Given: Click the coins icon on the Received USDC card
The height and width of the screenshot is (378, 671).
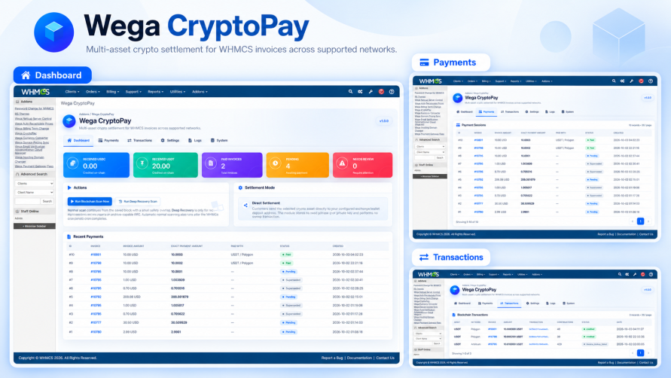Looking at the screenshot, I should [x=73, y=163].
